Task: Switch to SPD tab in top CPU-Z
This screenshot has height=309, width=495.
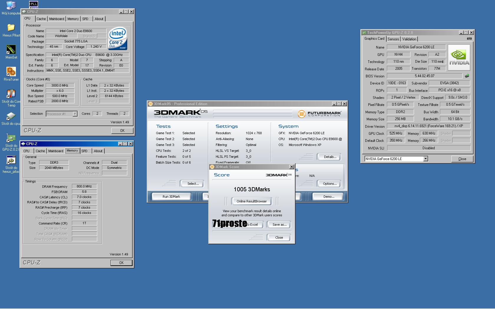Action: click(85, 19)
